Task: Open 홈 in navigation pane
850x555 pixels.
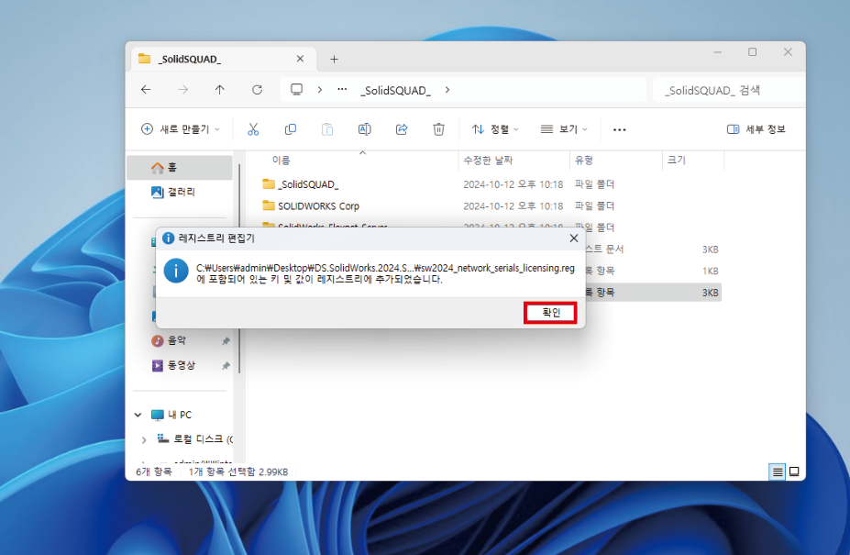Action: click(180, 168)
